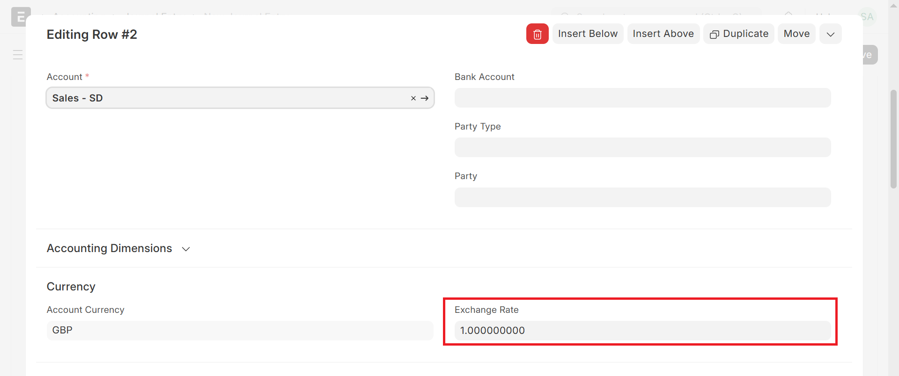Open the SA user avatar menu
The height and width of the screenshot is (376, 899).
(867, 17)
